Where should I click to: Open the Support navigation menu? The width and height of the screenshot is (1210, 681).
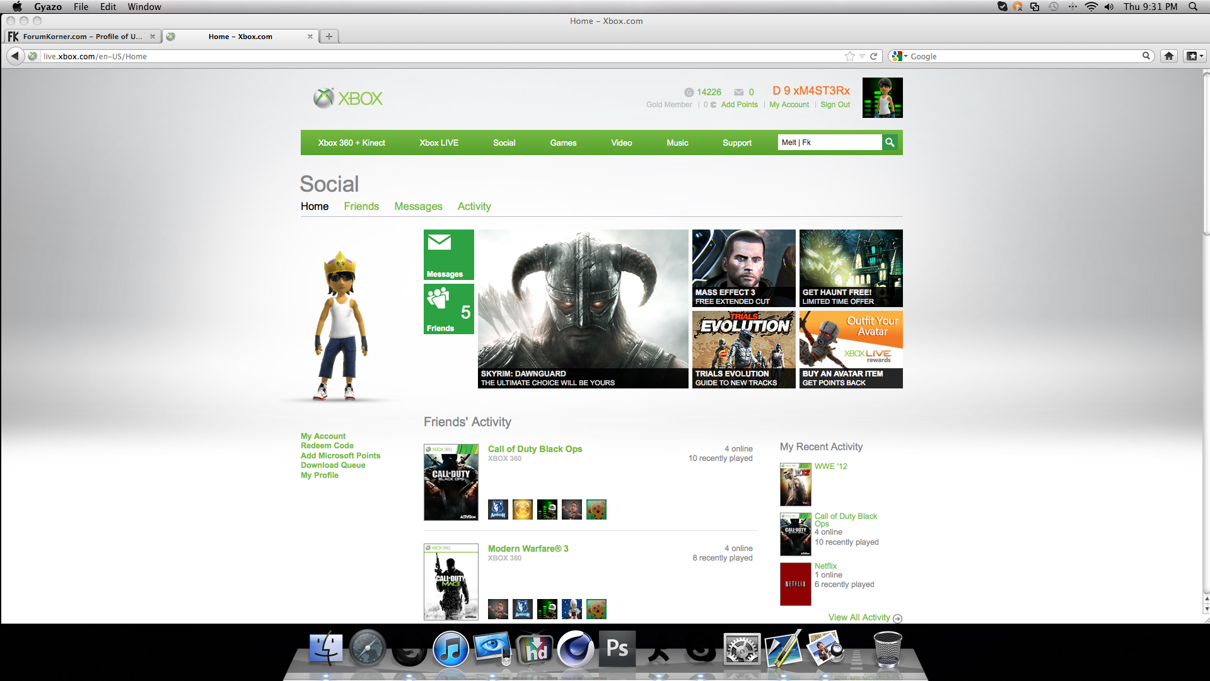pos(736,143)
